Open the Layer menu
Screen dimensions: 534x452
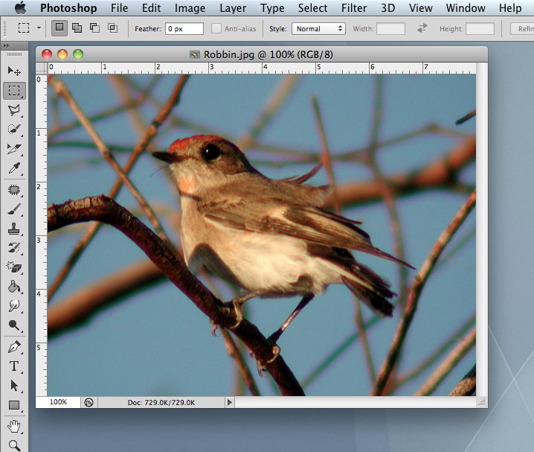[233, 8]
